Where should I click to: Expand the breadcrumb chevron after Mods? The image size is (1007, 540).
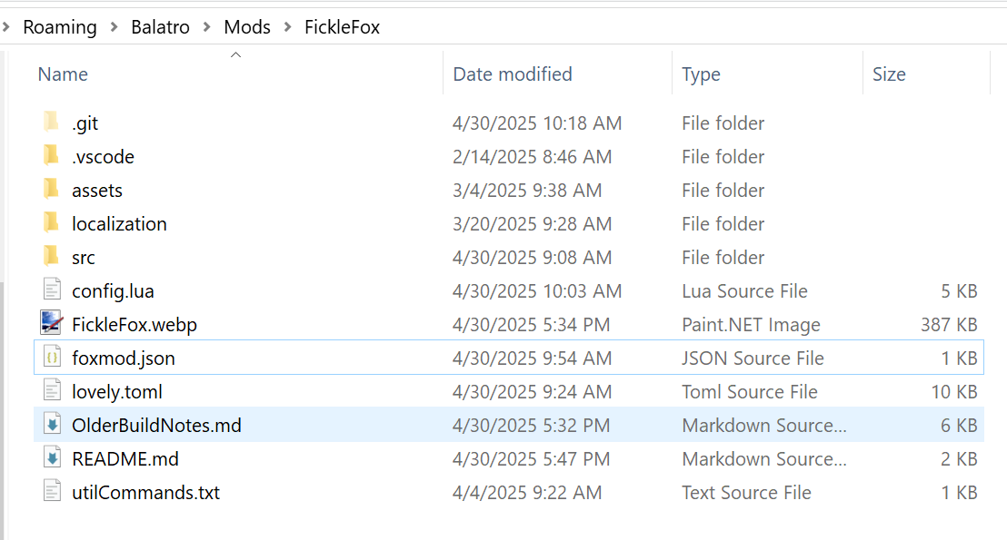[288, 27]
